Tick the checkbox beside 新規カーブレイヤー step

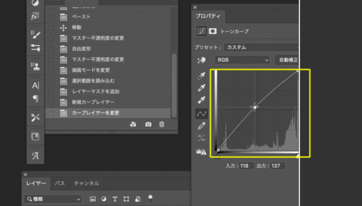tap(51, 102)
